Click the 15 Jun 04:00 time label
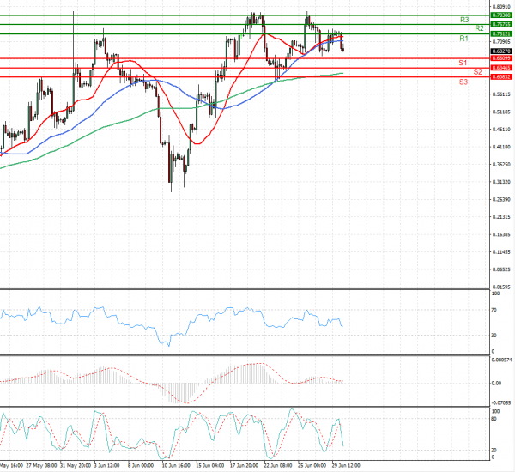 pyautogui.click(x=210, y=466)
